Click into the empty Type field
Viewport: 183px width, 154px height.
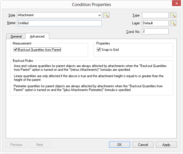pyautogui.click(x=155, y=15)
